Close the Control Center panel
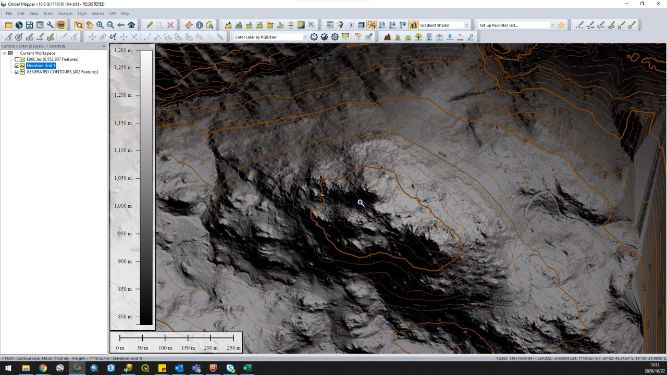The width and height of the screenshot is (667, 375). point(104,46)
